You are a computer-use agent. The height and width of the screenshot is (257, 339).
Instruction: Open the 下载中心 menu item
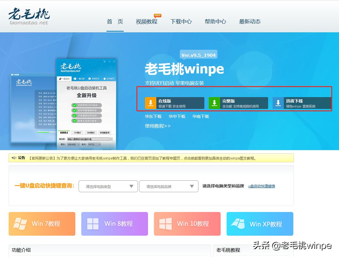tap(181, 21)
